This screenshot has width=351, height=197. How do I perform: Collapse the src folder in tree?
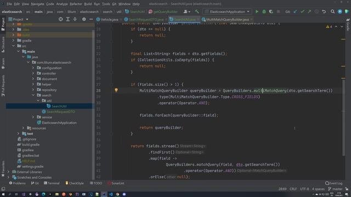click(13, 46)
